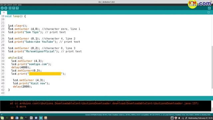Open the network tray icon
This screenshot has width=213, height=120.
coord(183,118)
